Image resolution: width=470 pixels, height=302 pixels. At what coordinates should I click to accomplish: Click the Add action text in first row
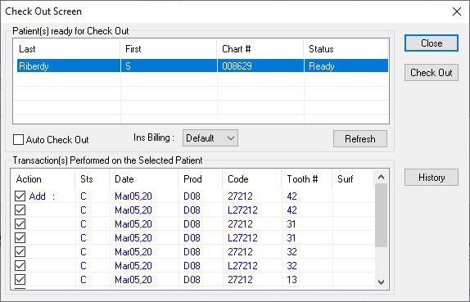[x=38, y=196]
